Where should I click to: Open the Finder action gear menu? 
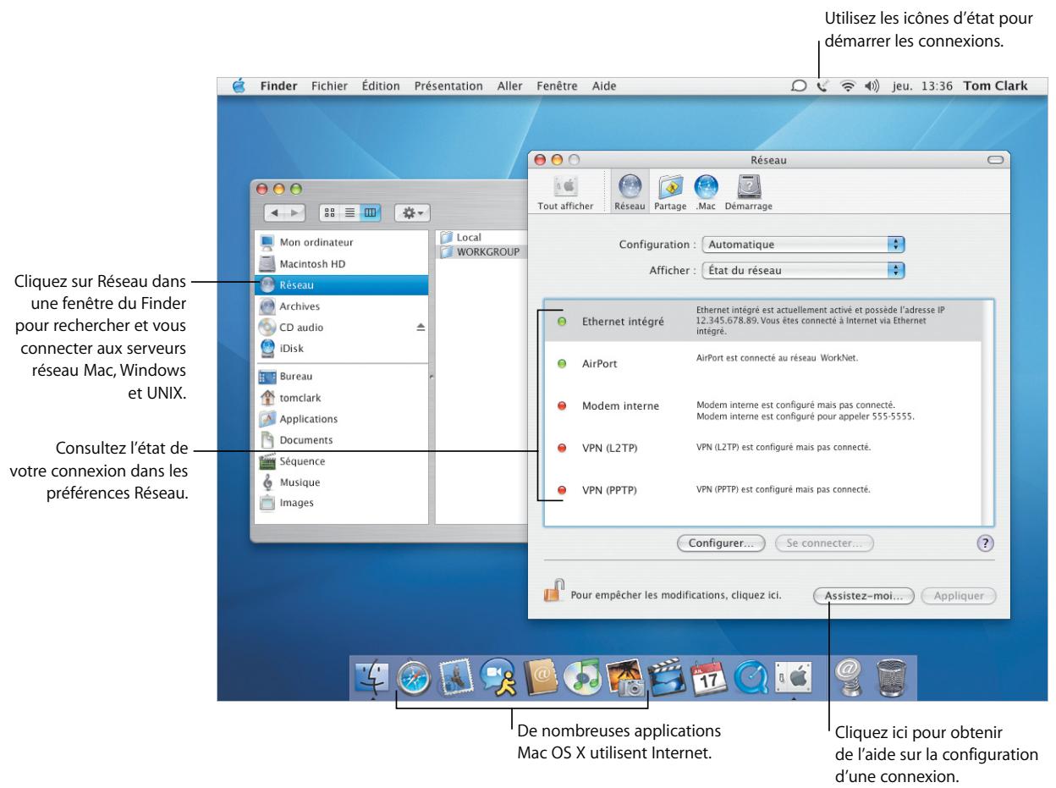click(413, 212)
